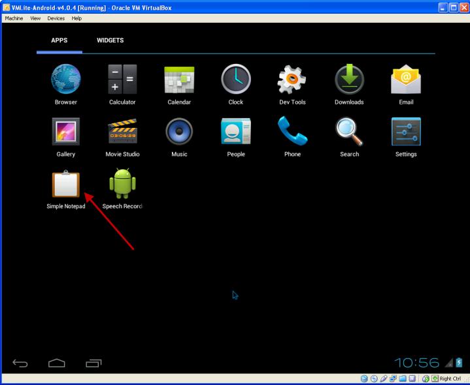This screenshot has width=470, height=385.
Task: Select the Apps tab
Action: (59, 40)
